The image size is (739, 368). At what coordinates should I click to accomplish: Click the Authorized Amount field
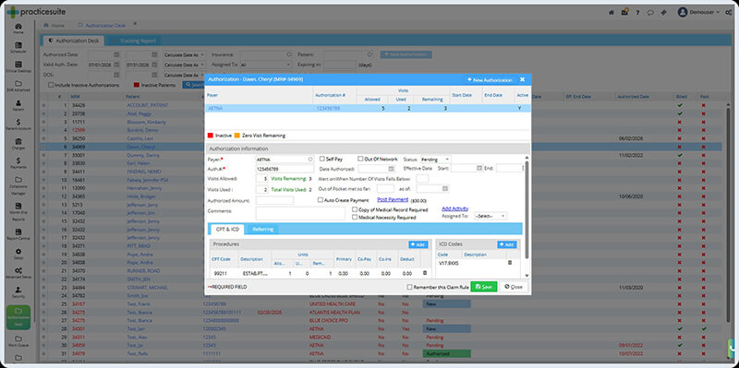click(x=274, y=200)
